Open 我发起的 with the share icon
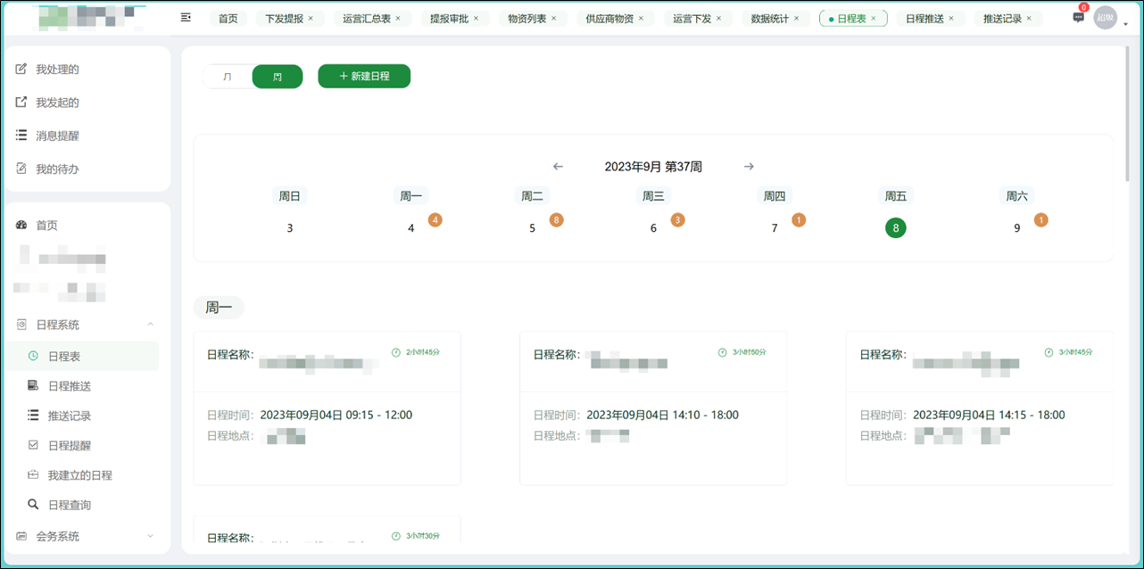 [20, 102]
